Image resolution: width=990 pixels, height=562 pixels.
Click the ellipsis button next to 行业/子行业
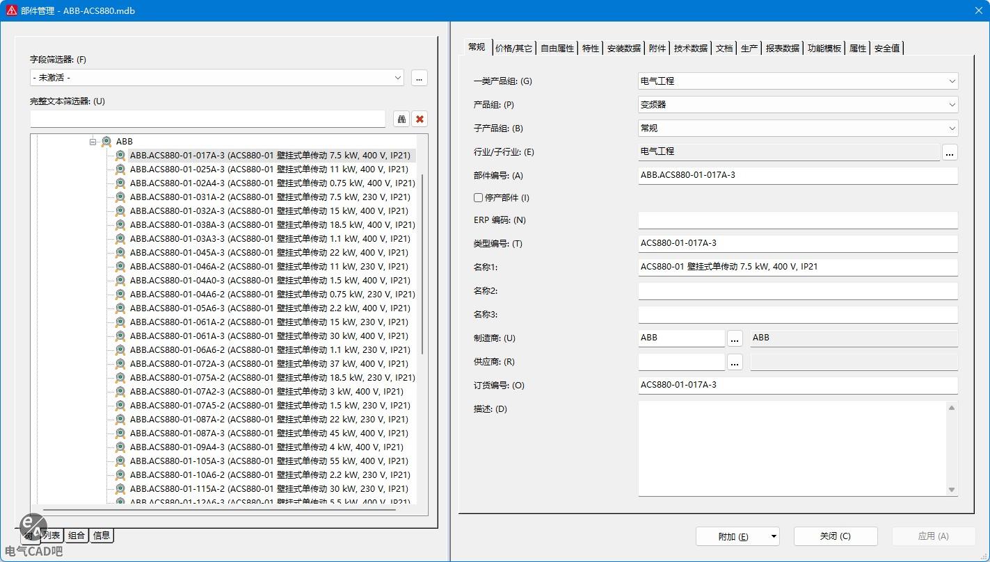point(950,152)
